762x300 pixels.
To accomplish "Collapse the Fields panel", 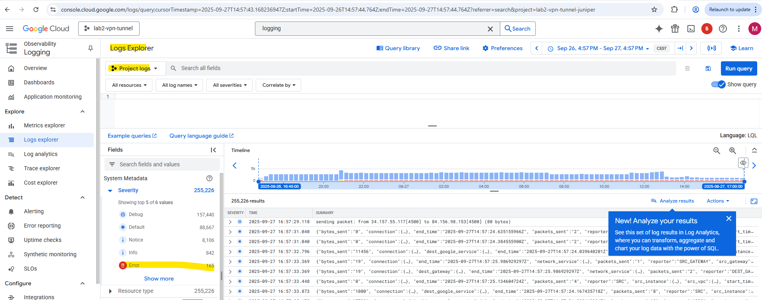I will coord(213,150).
